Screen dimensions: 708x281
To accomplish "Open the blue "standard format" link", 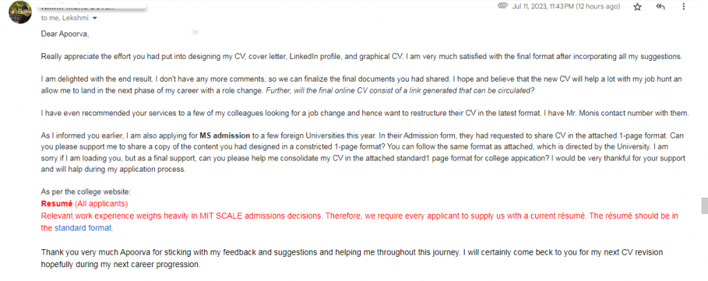I will coord(83,227).
